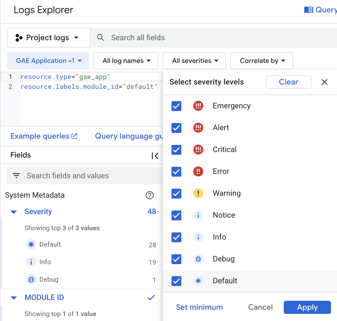
Task: Open the GAE Application +1 resource dropdown
Action: (x=48, y=61)
